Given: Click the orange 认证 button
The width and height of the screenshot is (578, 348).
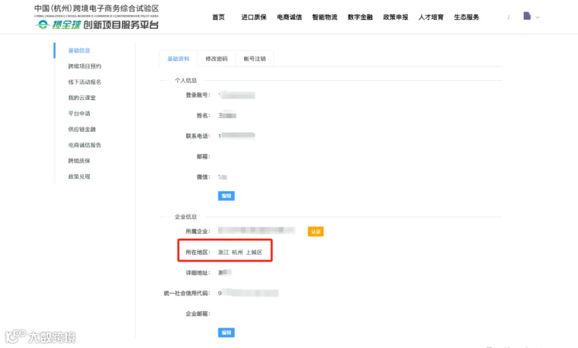Looking at the screenshot, I should (x=315, y=232).
